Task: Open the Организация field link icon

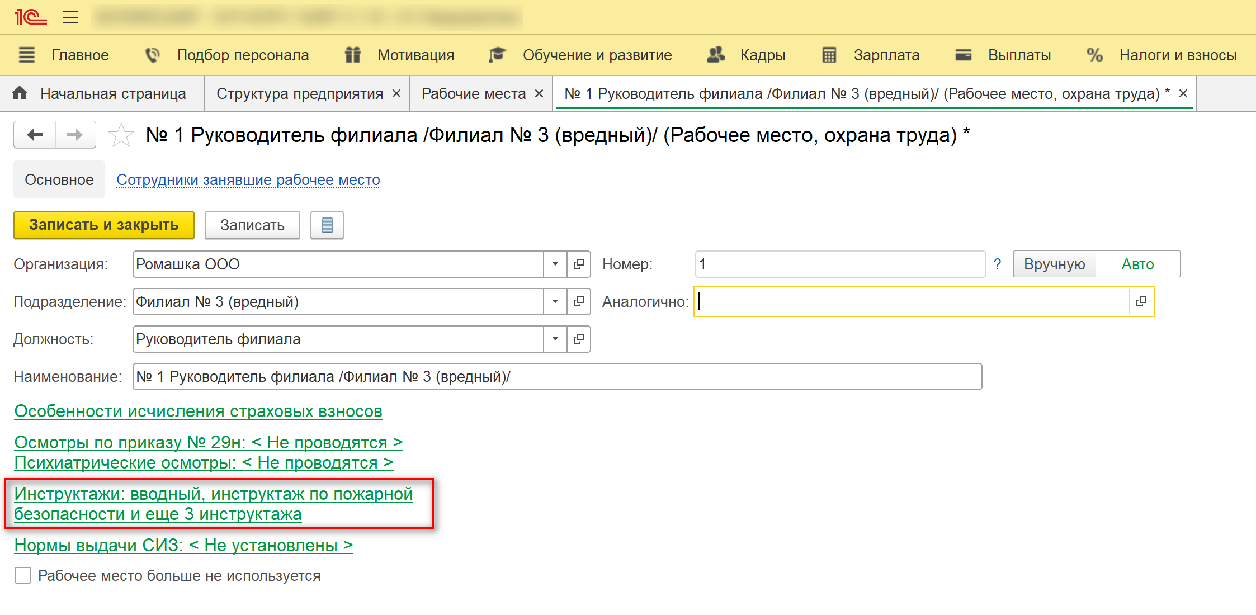Action: tap(579, 264)
